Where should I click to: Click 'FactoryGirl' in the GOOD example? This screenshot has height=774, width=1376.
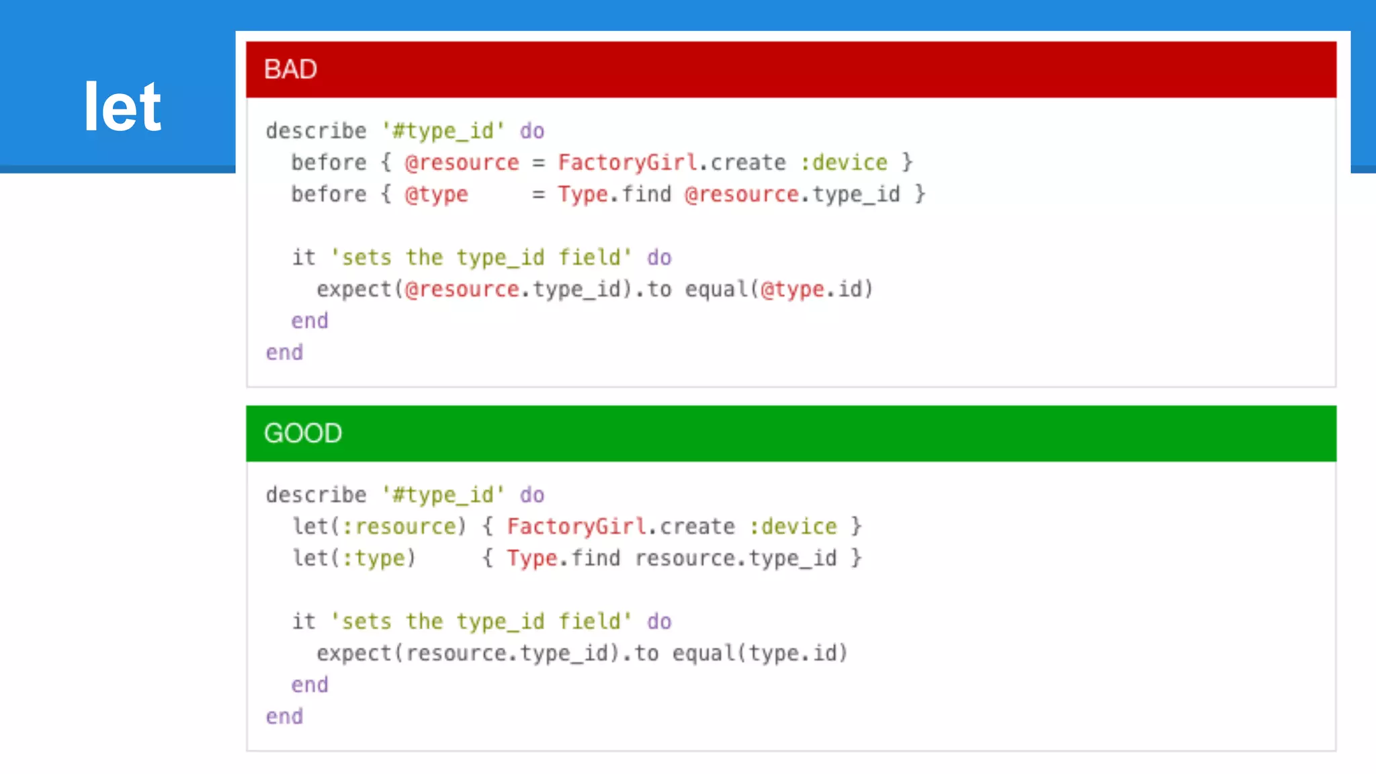pos(576,527)
